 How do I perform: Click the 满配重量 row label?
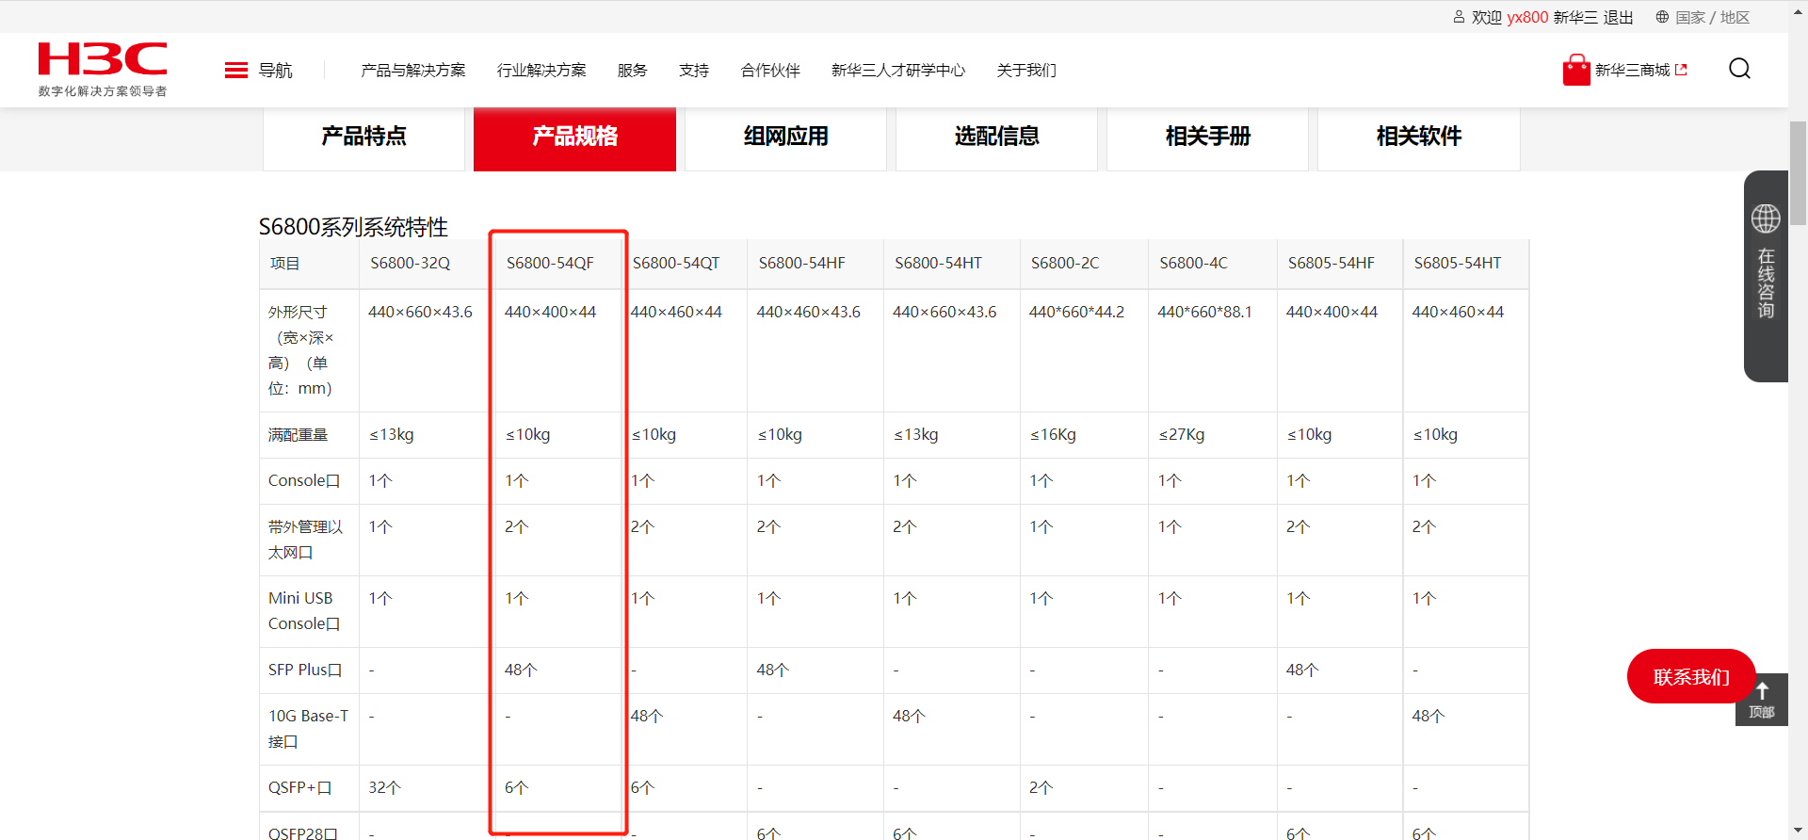[298, 435]
